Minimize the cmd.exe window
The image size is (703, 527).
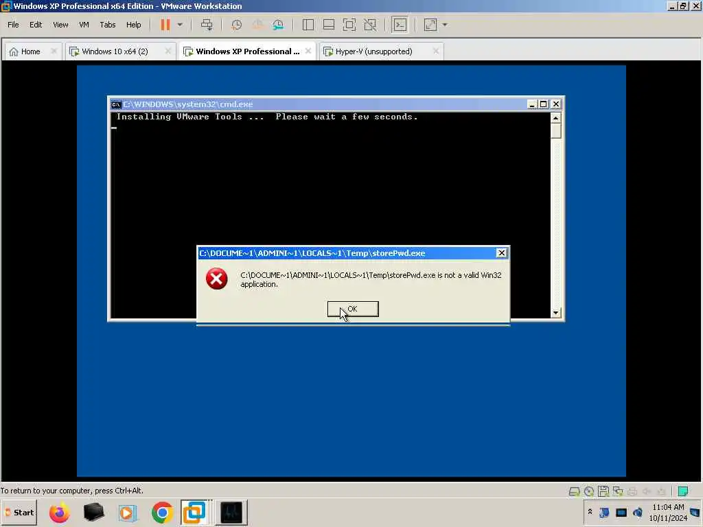click(x=532, y=104)
